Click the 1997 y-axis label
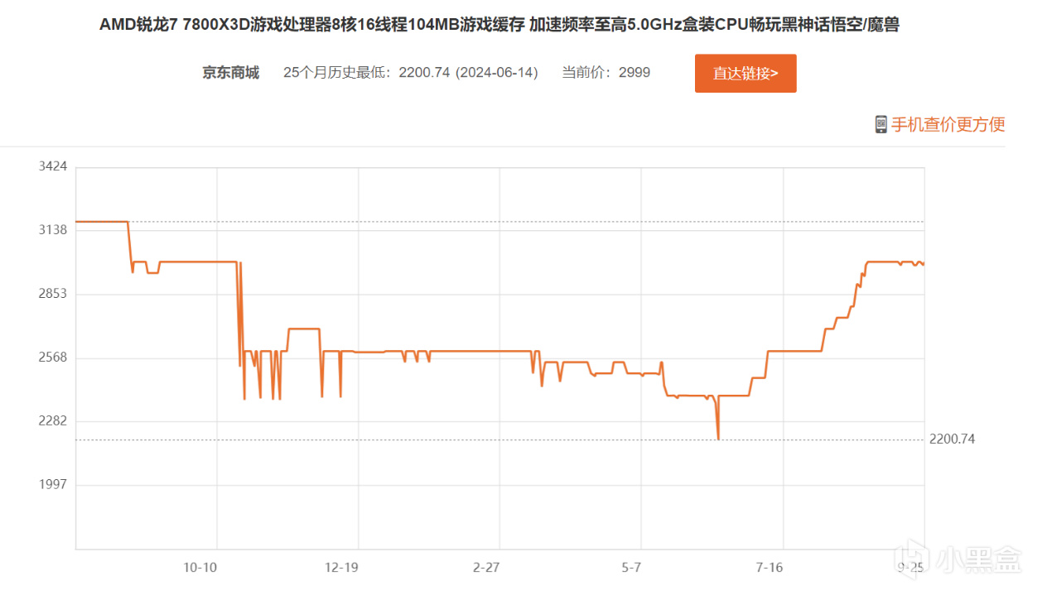The image size is (1052, 595). click(x=53, y=485)
